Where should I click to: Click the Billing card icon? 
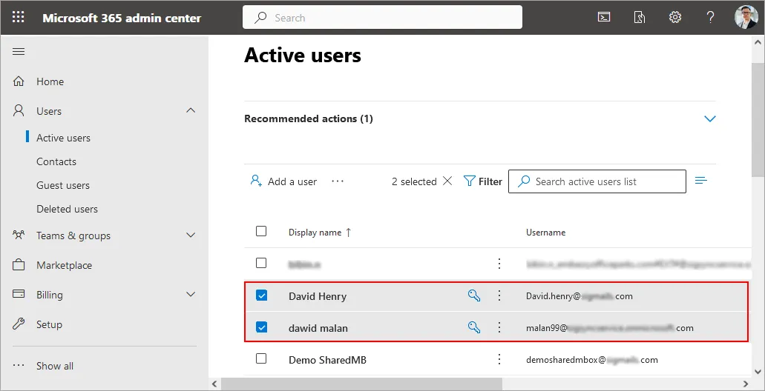point(19,294)
